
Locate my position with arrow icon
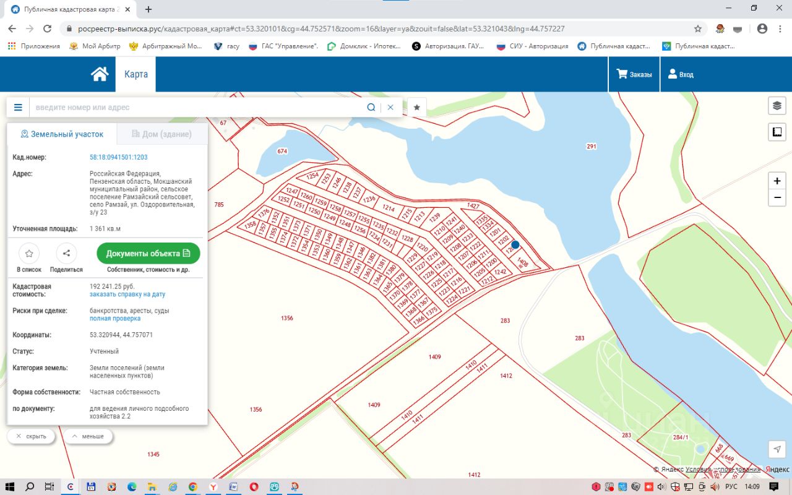tap(777, 449)
